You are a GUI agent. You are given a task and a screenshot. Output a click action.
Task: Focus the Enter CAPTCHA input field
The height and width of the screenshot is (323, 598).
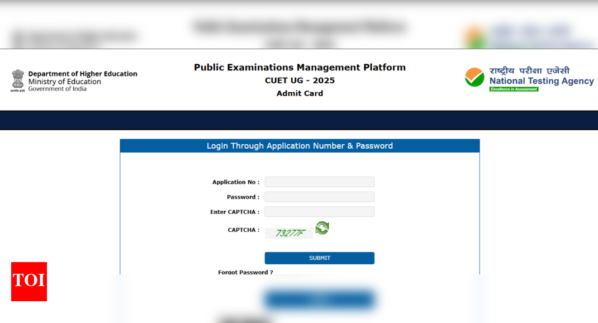coord(320,212)
